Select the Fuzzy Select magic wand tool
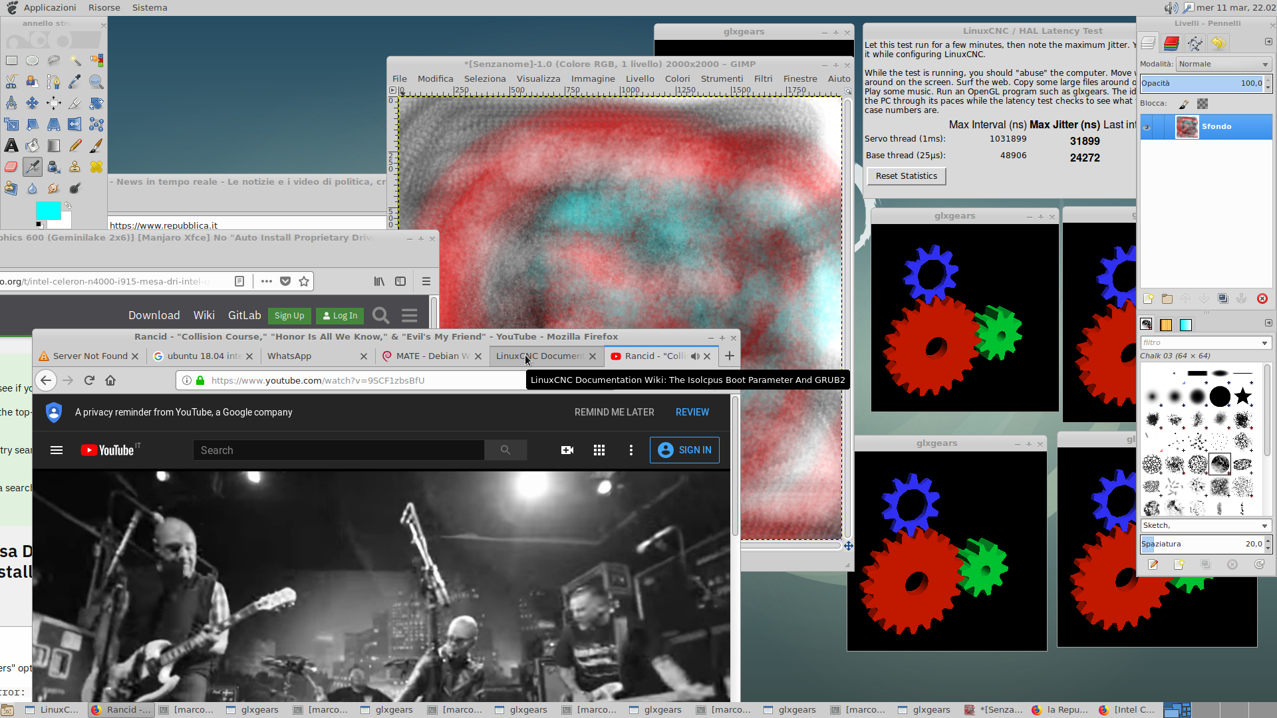The image size is (1277, 718). pos(75,60)
